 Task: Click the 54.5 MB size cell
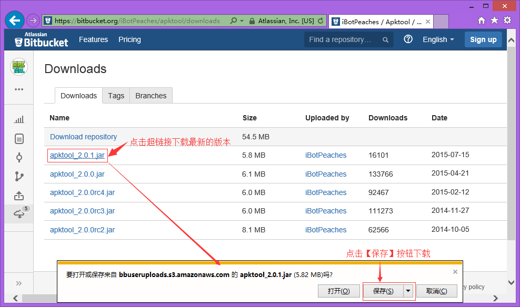(x=256, y=137)
